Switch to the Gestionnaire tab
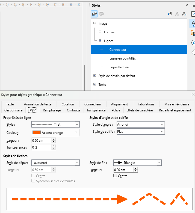This screenshot has height=213, width=195. pyautogui.click(x=13, y=110)
